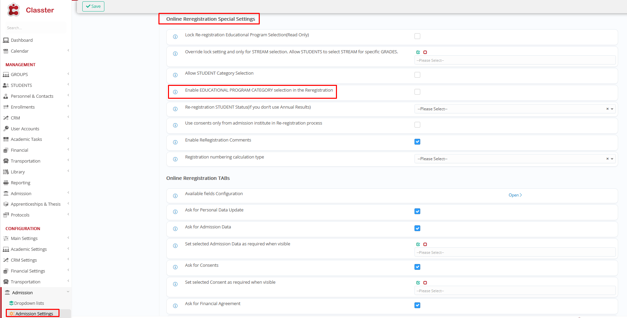
Task: Tick Lock Re-registration Educational Program Selection checkbox
Action: coord(417,36)
